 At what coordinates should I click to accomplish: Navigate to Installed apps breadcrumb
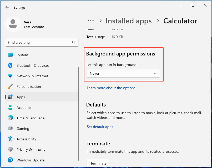(129, 21)
